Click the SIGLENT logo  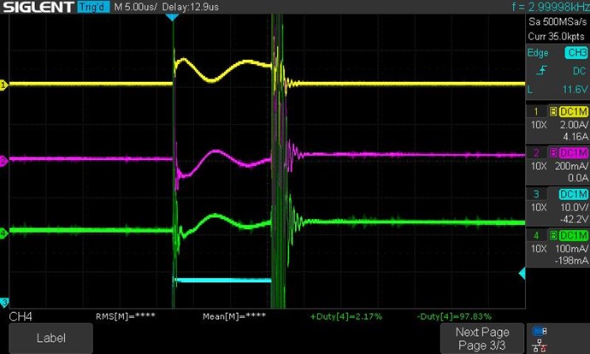point(38,7)
